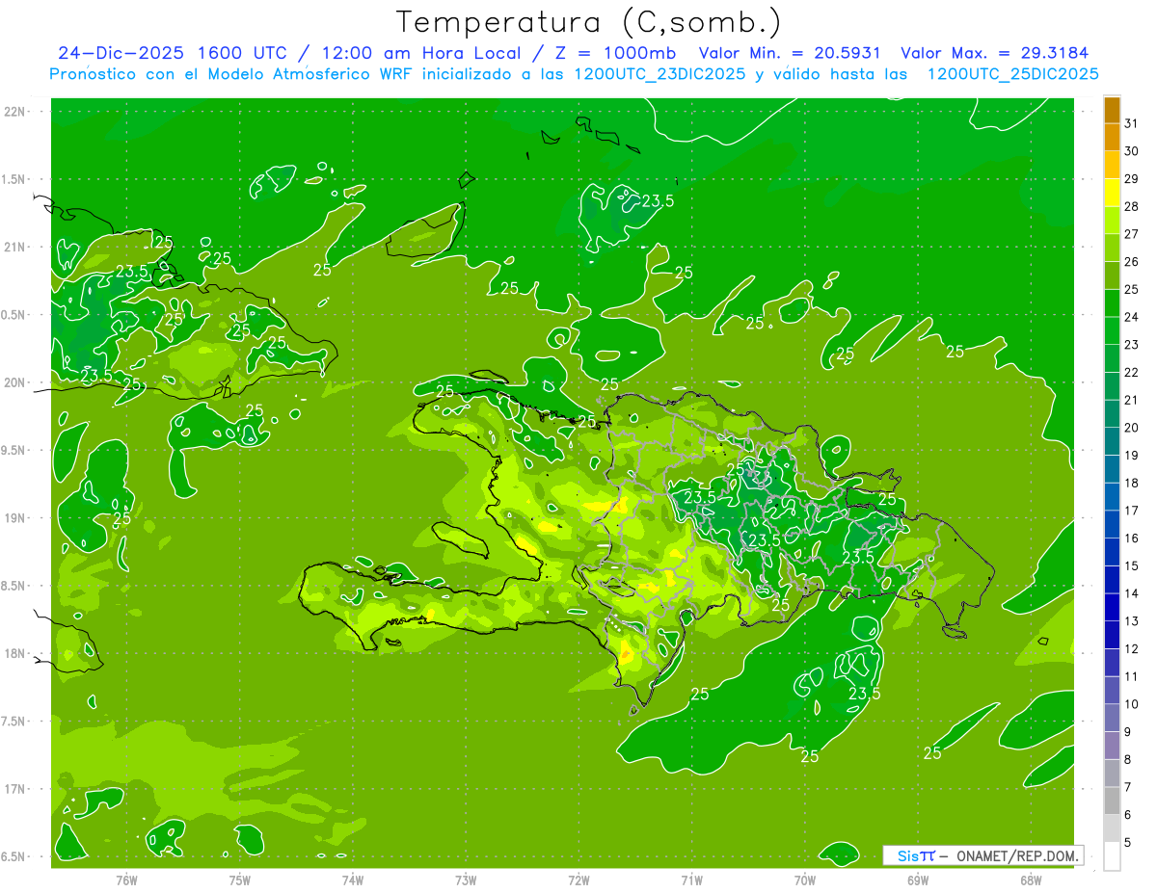Image resolution: width=1157 pixels, height=893 pixels.
Task: Click the "Valor Min. = 20.5931" text
Action: click(x=790, y=53)
